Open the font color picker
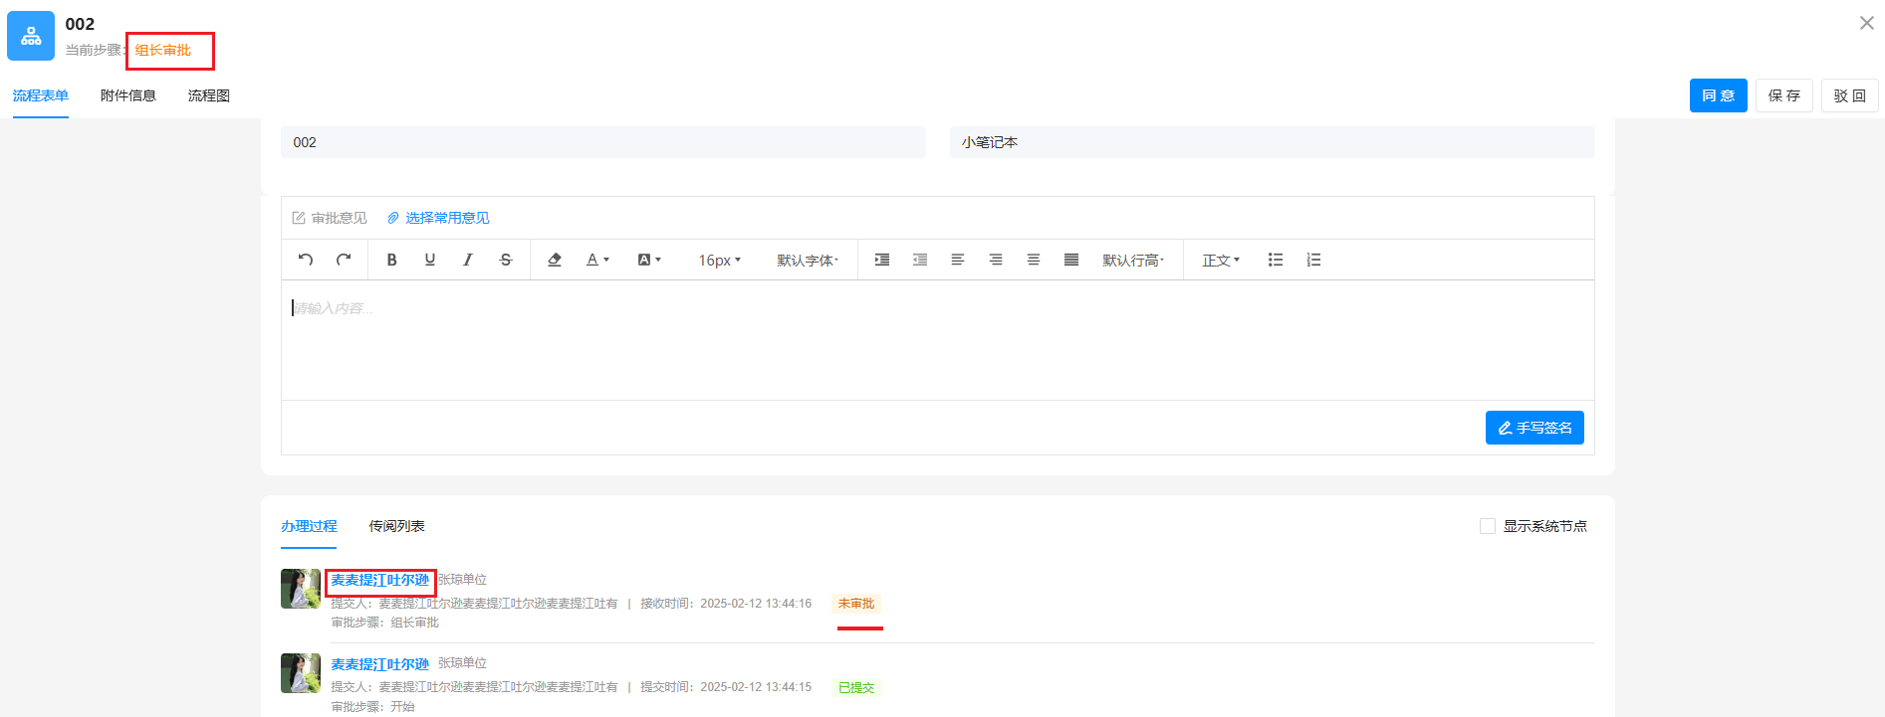 [597, 260]
